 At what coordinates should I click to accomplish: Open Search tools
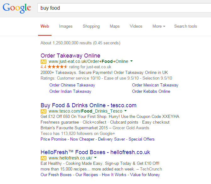186,26
